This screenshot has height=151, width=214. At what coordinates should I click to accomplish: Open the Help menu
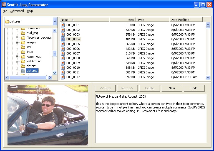(x=30, y=11)
